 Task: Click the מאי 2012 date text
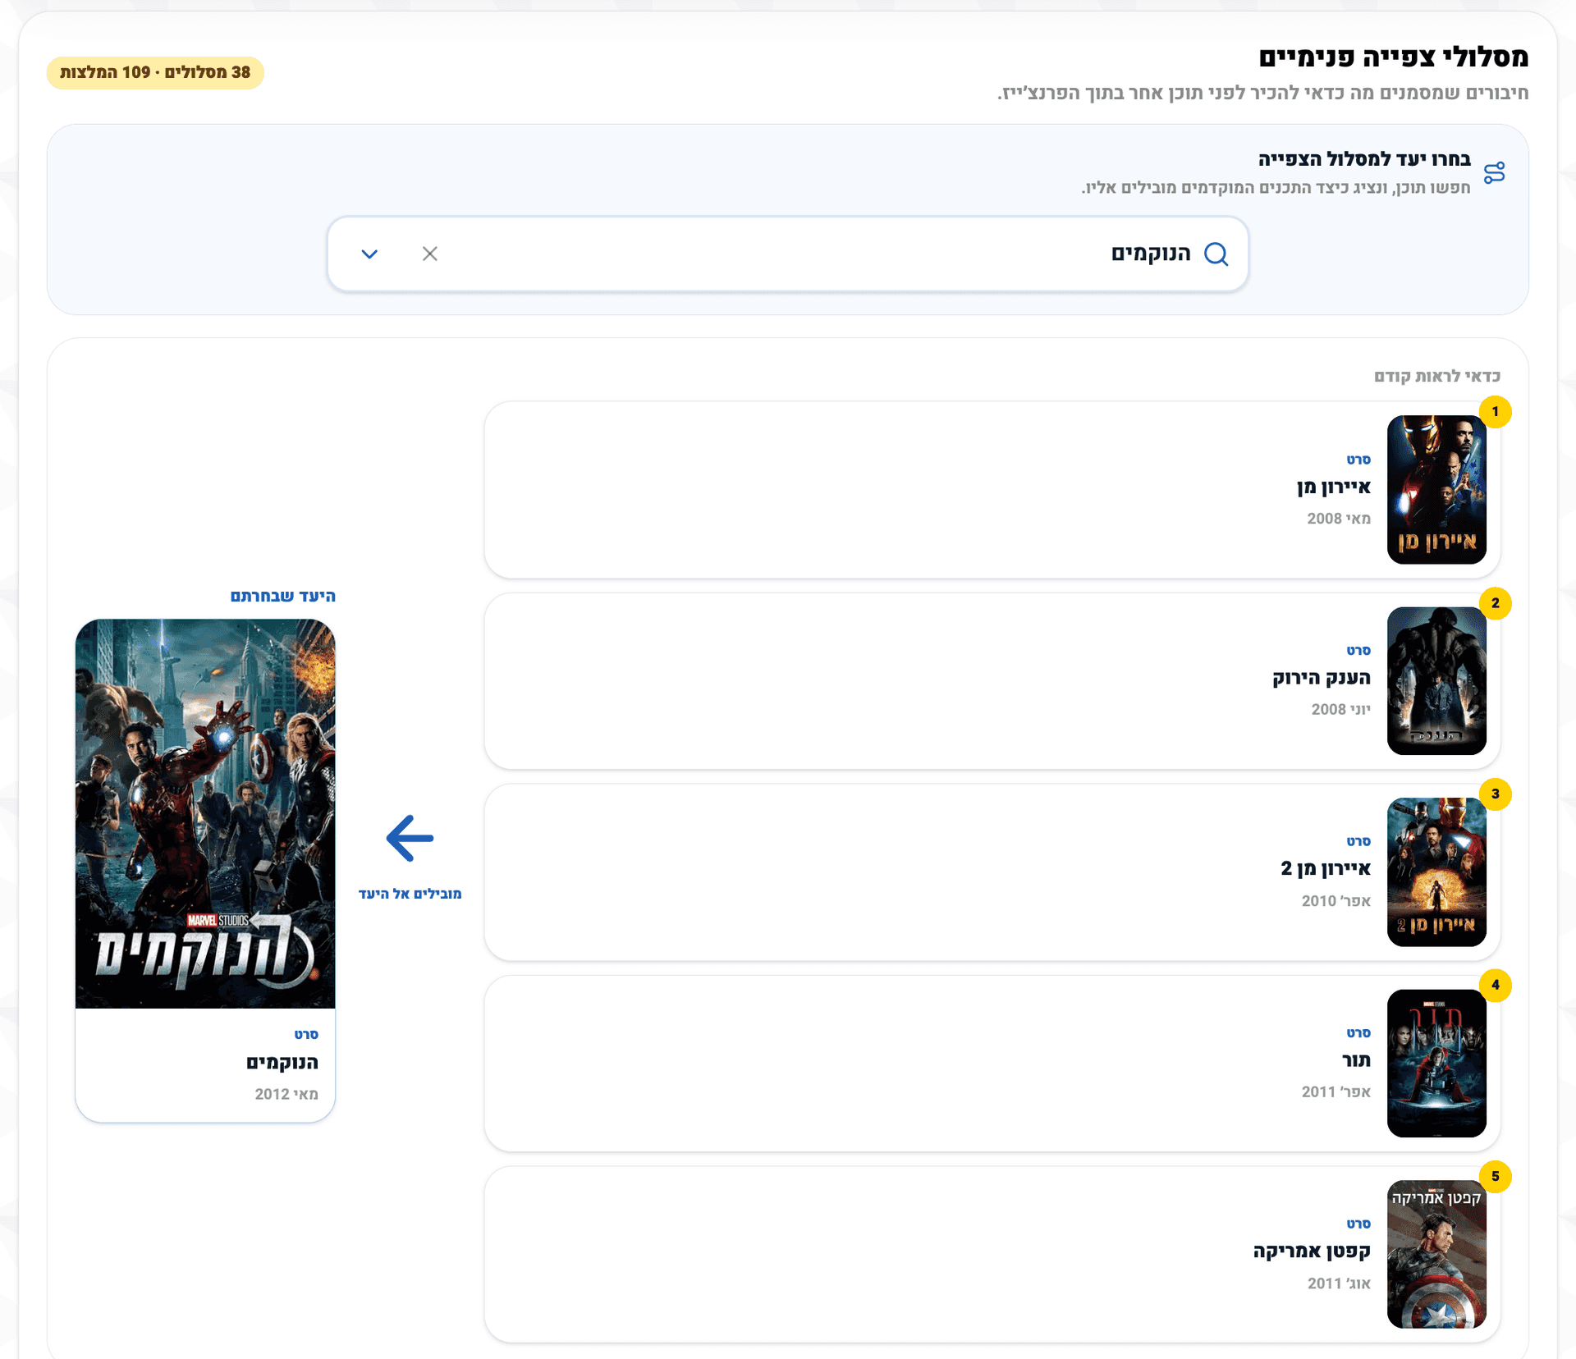click(286, 1094)
